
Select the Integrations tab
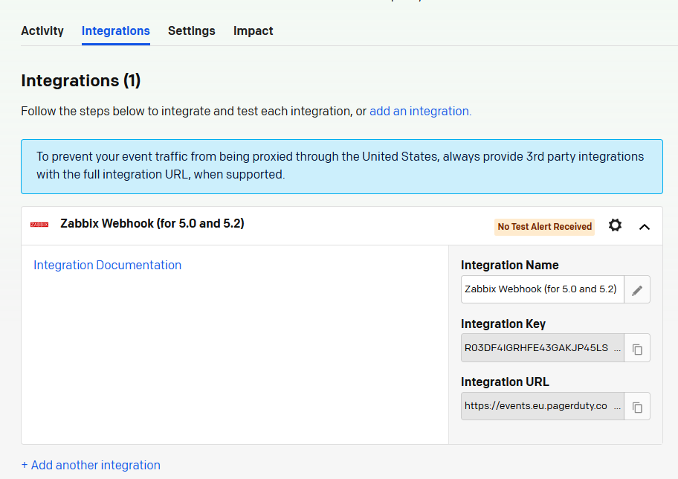click(116, 31)
